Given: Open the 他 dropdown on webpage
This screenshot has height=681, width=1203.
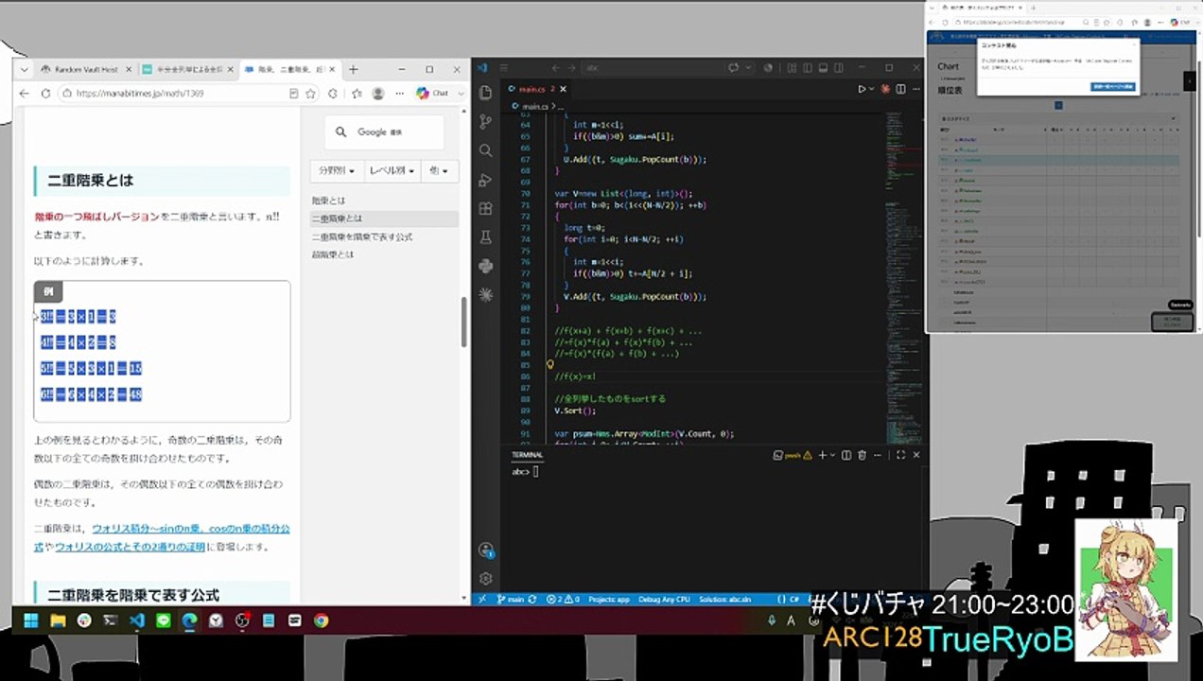Looking at the screenshot, I should point(440,171).
